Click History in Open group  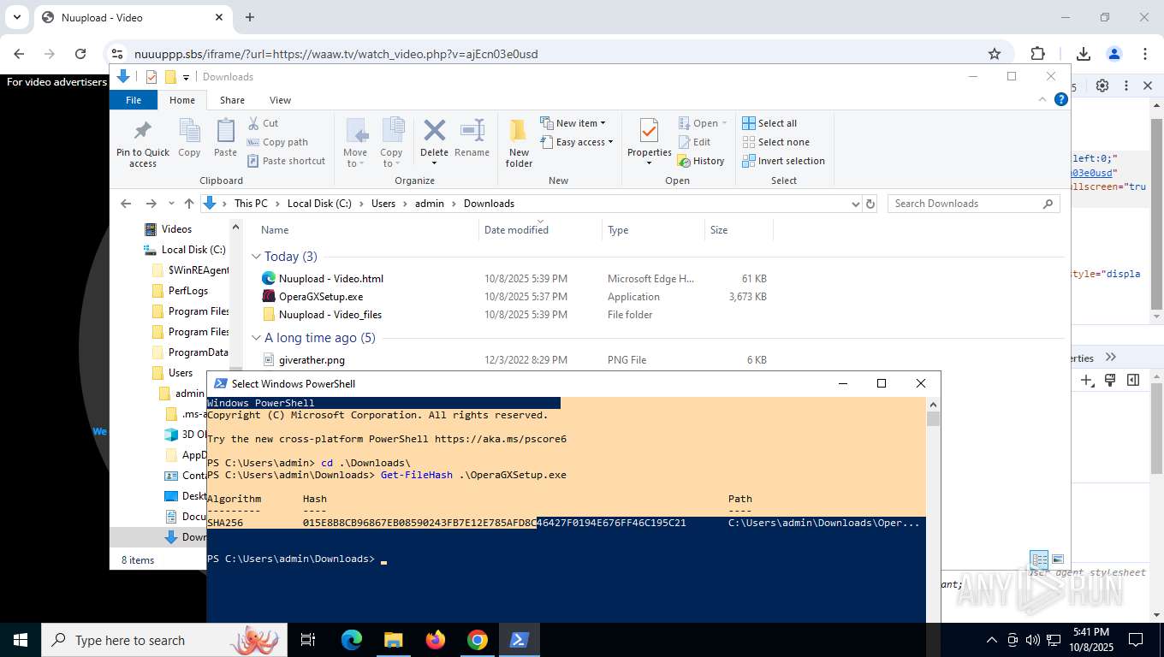click(x=701, y=161)
